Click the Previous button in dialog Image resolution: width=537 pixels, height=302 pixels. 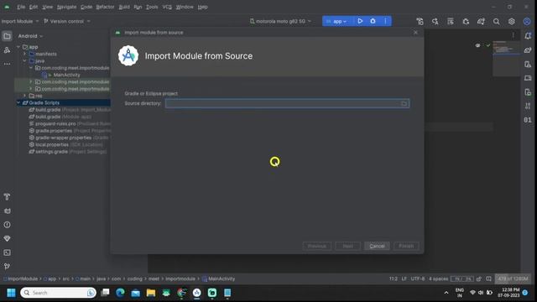point(317,246)
